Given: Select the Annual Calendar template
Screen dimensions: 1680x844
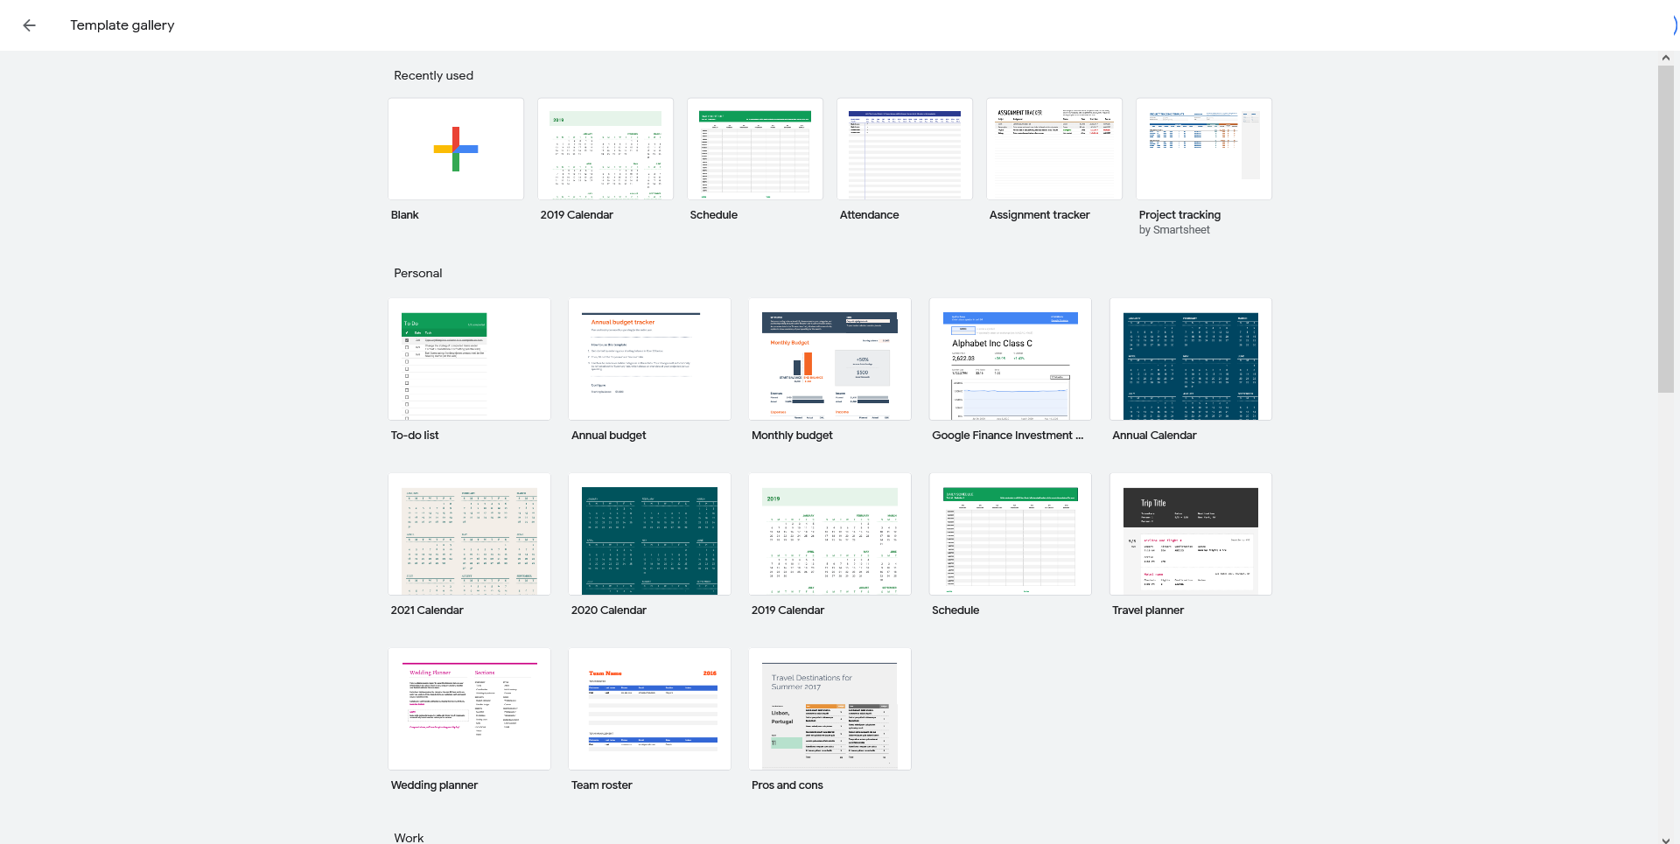Looking at the screenshot, I should [1190, 359].
